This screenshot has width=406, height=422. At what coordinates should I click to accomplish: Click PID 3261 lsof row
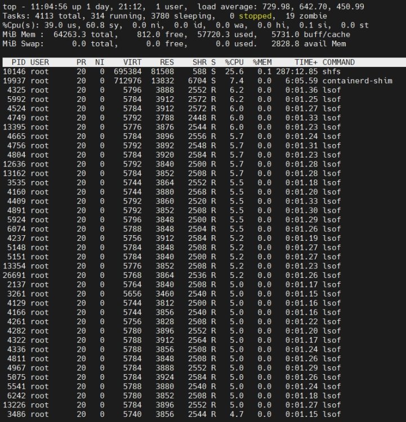tap(172, 294)
